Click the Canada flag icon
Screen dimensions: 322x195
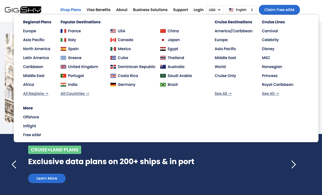point(113,40)
